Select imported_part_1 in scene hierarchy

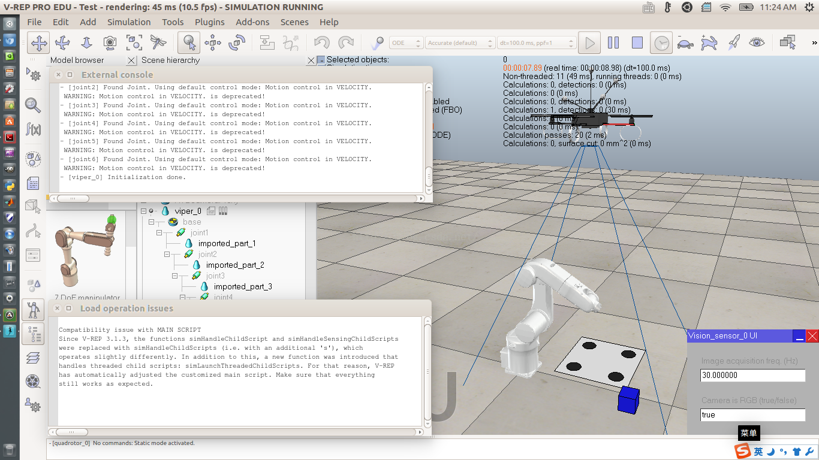[x=227, y=243]
